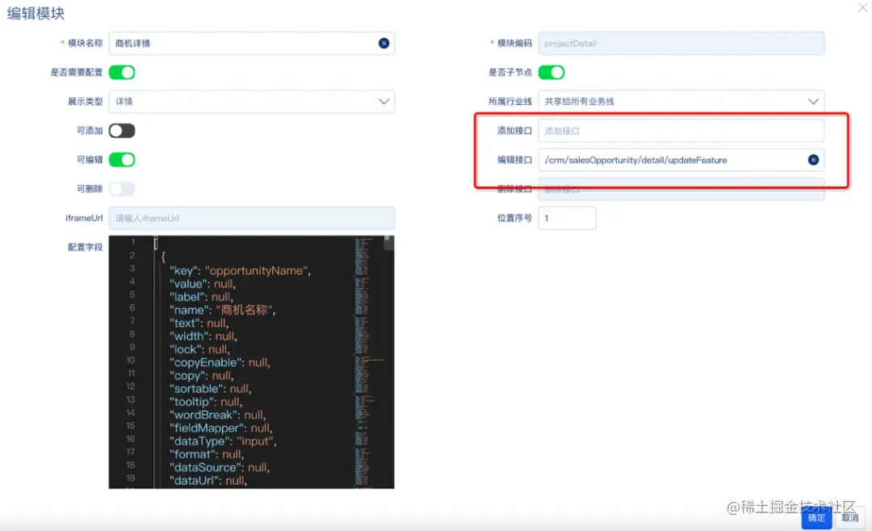Click the "wordBreak": null line
This screenshot has height=531, width=872.
[217, 416]
